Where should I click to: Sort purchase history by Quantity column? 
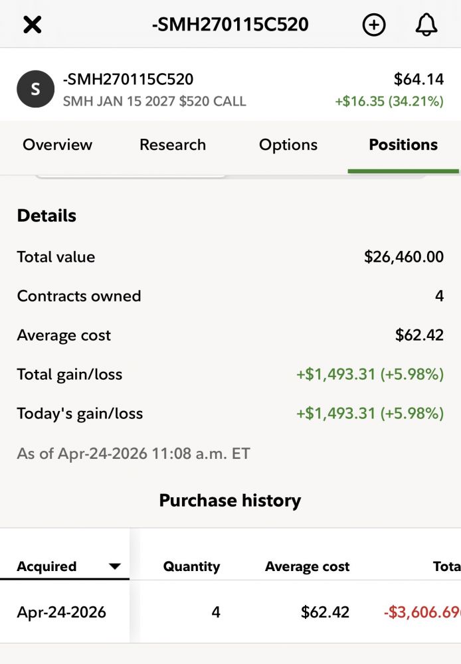coord(191,566)
